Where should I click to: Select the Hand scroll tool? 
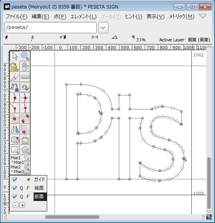(x=25, y=66)
